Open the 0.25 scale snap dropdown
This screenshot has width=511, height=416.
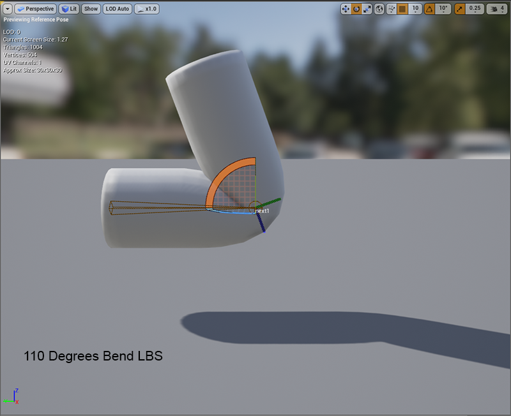click(x=475, y=9)
